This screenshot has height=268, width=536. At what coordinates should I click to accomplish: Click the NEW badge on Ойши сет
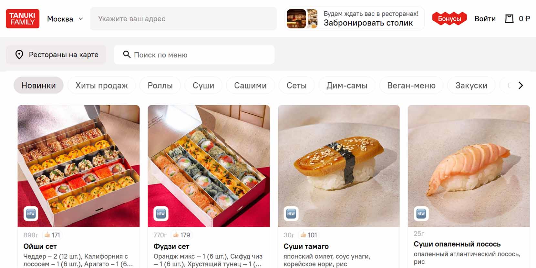point(31,213)
